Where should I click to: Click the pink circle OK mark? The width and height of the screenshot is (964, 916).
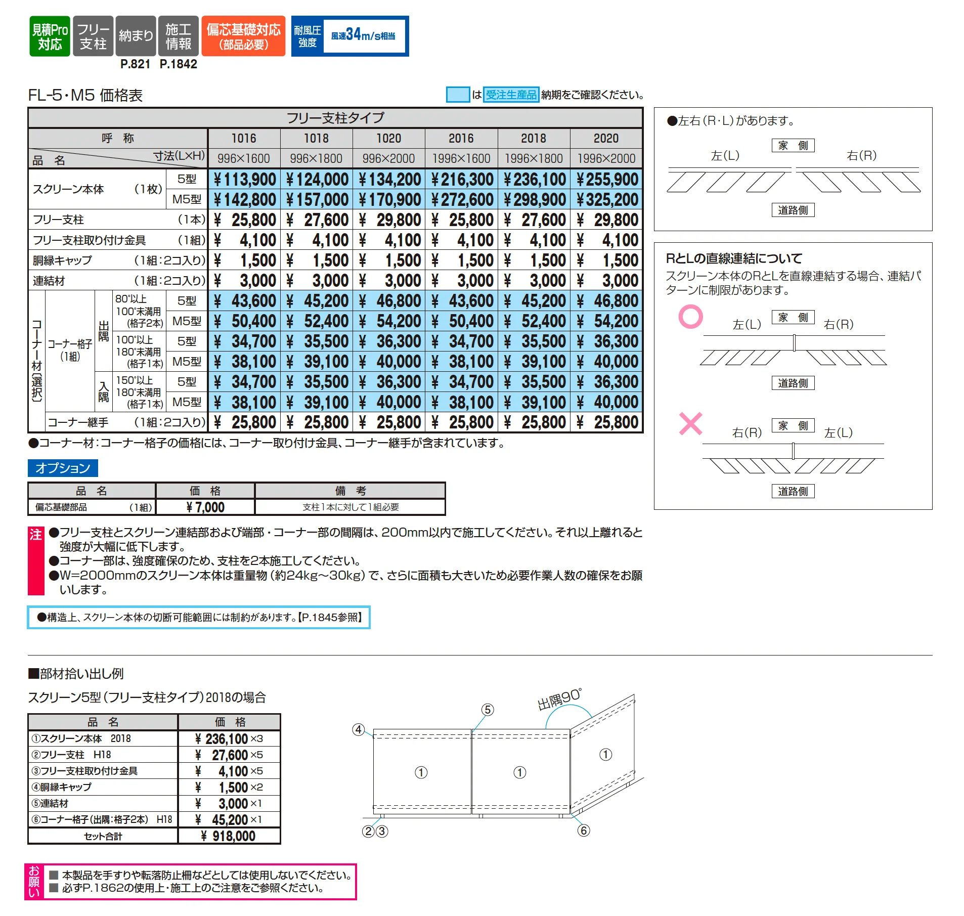coord(690,317)
